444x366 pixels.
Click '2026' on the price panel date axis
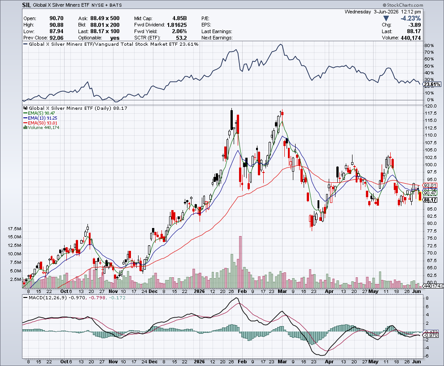(199, 291)
